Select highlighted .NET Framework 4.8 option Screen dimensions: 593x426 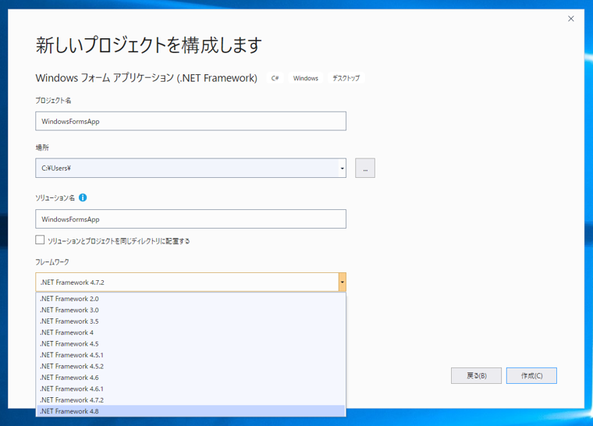[x=190, y=411]
